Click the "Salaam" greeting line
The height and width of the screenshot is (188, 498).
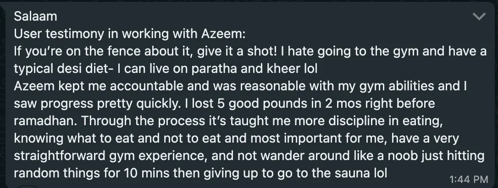pyautogui.click(x=36, y=17)
